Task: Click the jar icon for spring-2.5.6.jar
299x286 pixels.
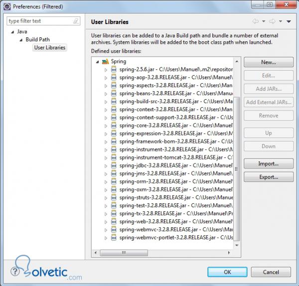Action: tap(114, 69)
